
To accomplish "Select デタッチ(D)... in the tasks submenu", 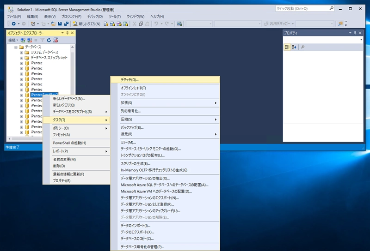I will click(165, 80).
